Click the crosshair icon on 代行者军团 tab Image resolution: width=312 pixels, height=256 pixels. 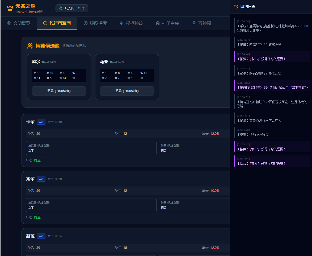click(45, 23)
